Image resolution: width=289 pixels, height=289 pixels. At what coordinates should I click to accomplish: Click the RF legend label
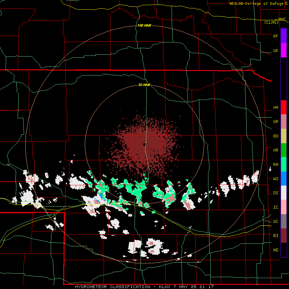276,36
